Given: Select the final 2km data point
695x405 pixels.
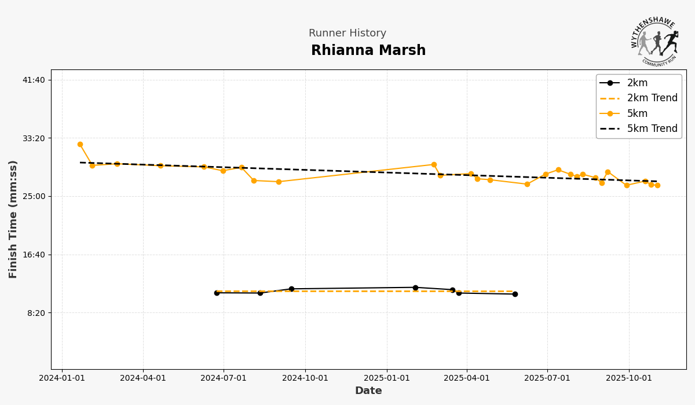Looking at the screenshot, I should [x=515, y=294].
